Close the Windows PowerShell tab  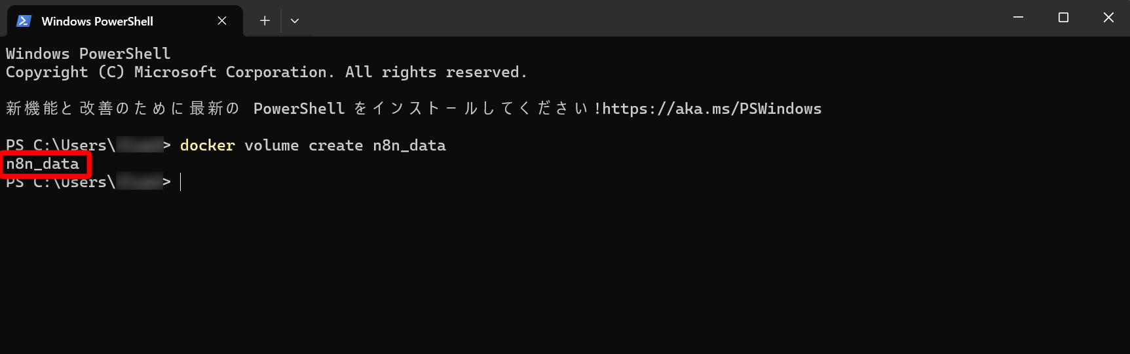pyautogui.click(x=222, y=21)
